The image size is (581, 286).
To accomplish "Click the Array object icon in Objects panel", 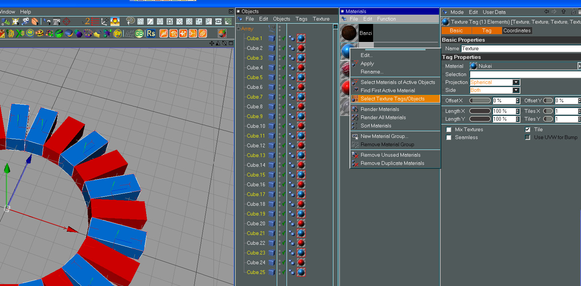I will pyautogui.click(x=272, y=28).
